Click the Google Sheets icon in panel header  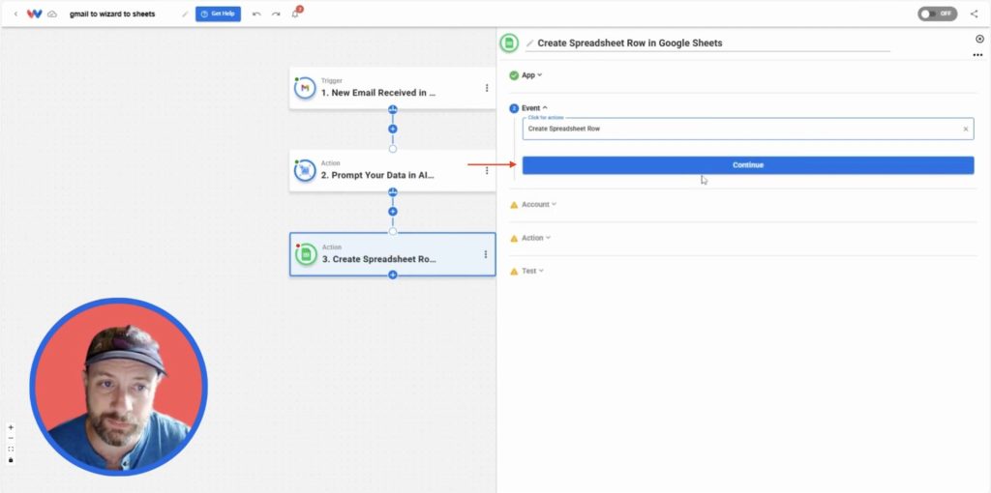509,43
